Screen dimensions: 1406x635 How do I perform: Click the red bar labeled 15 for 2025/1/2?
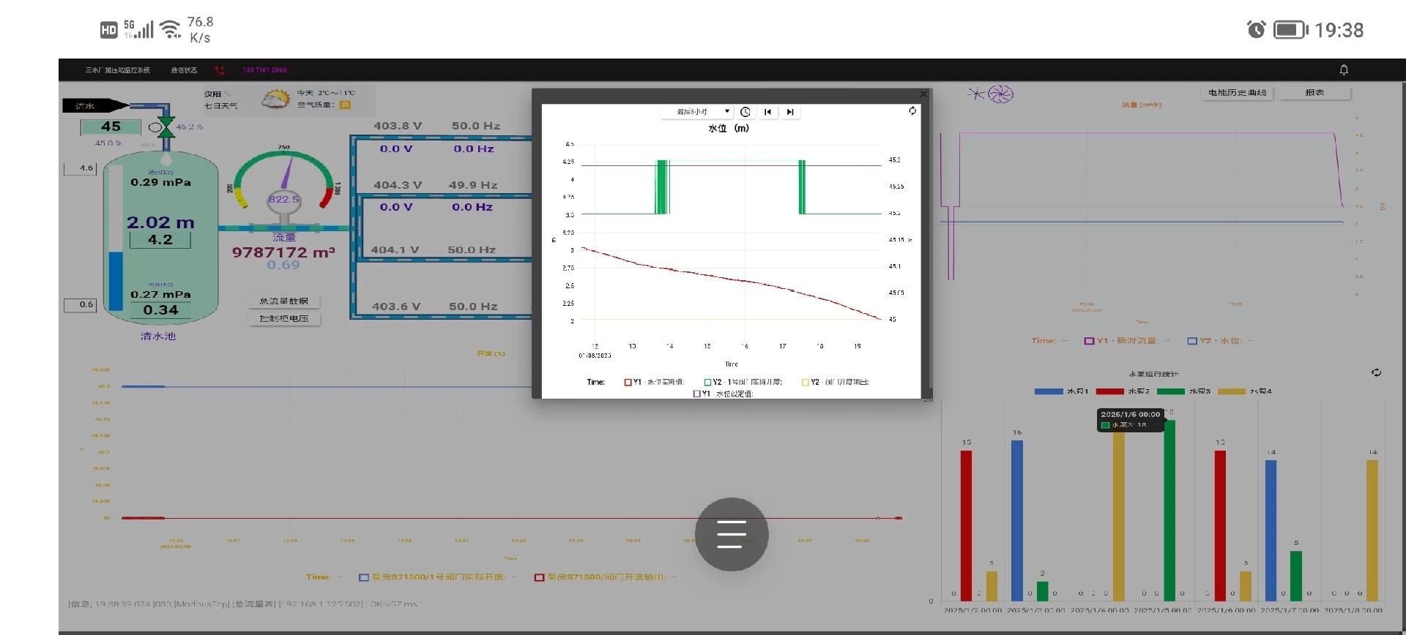click(967, 525)
